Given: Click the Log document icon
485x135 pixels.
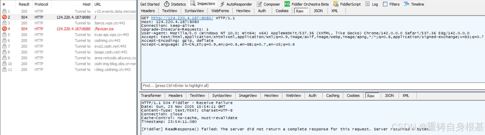Looking at the screenshot, I should pyautogui.click(x=367, y=4).
